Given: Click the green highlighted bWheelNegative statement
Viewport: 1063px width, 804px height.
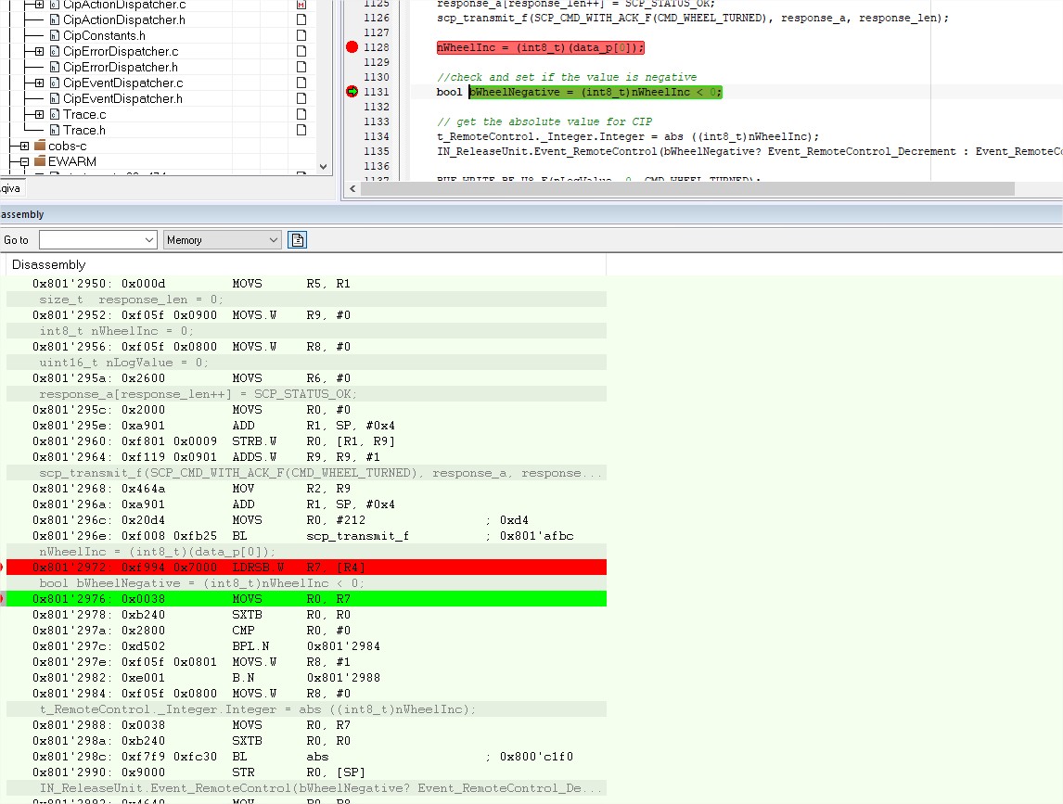Looking at the screenshot, I should tap(596, 92).
